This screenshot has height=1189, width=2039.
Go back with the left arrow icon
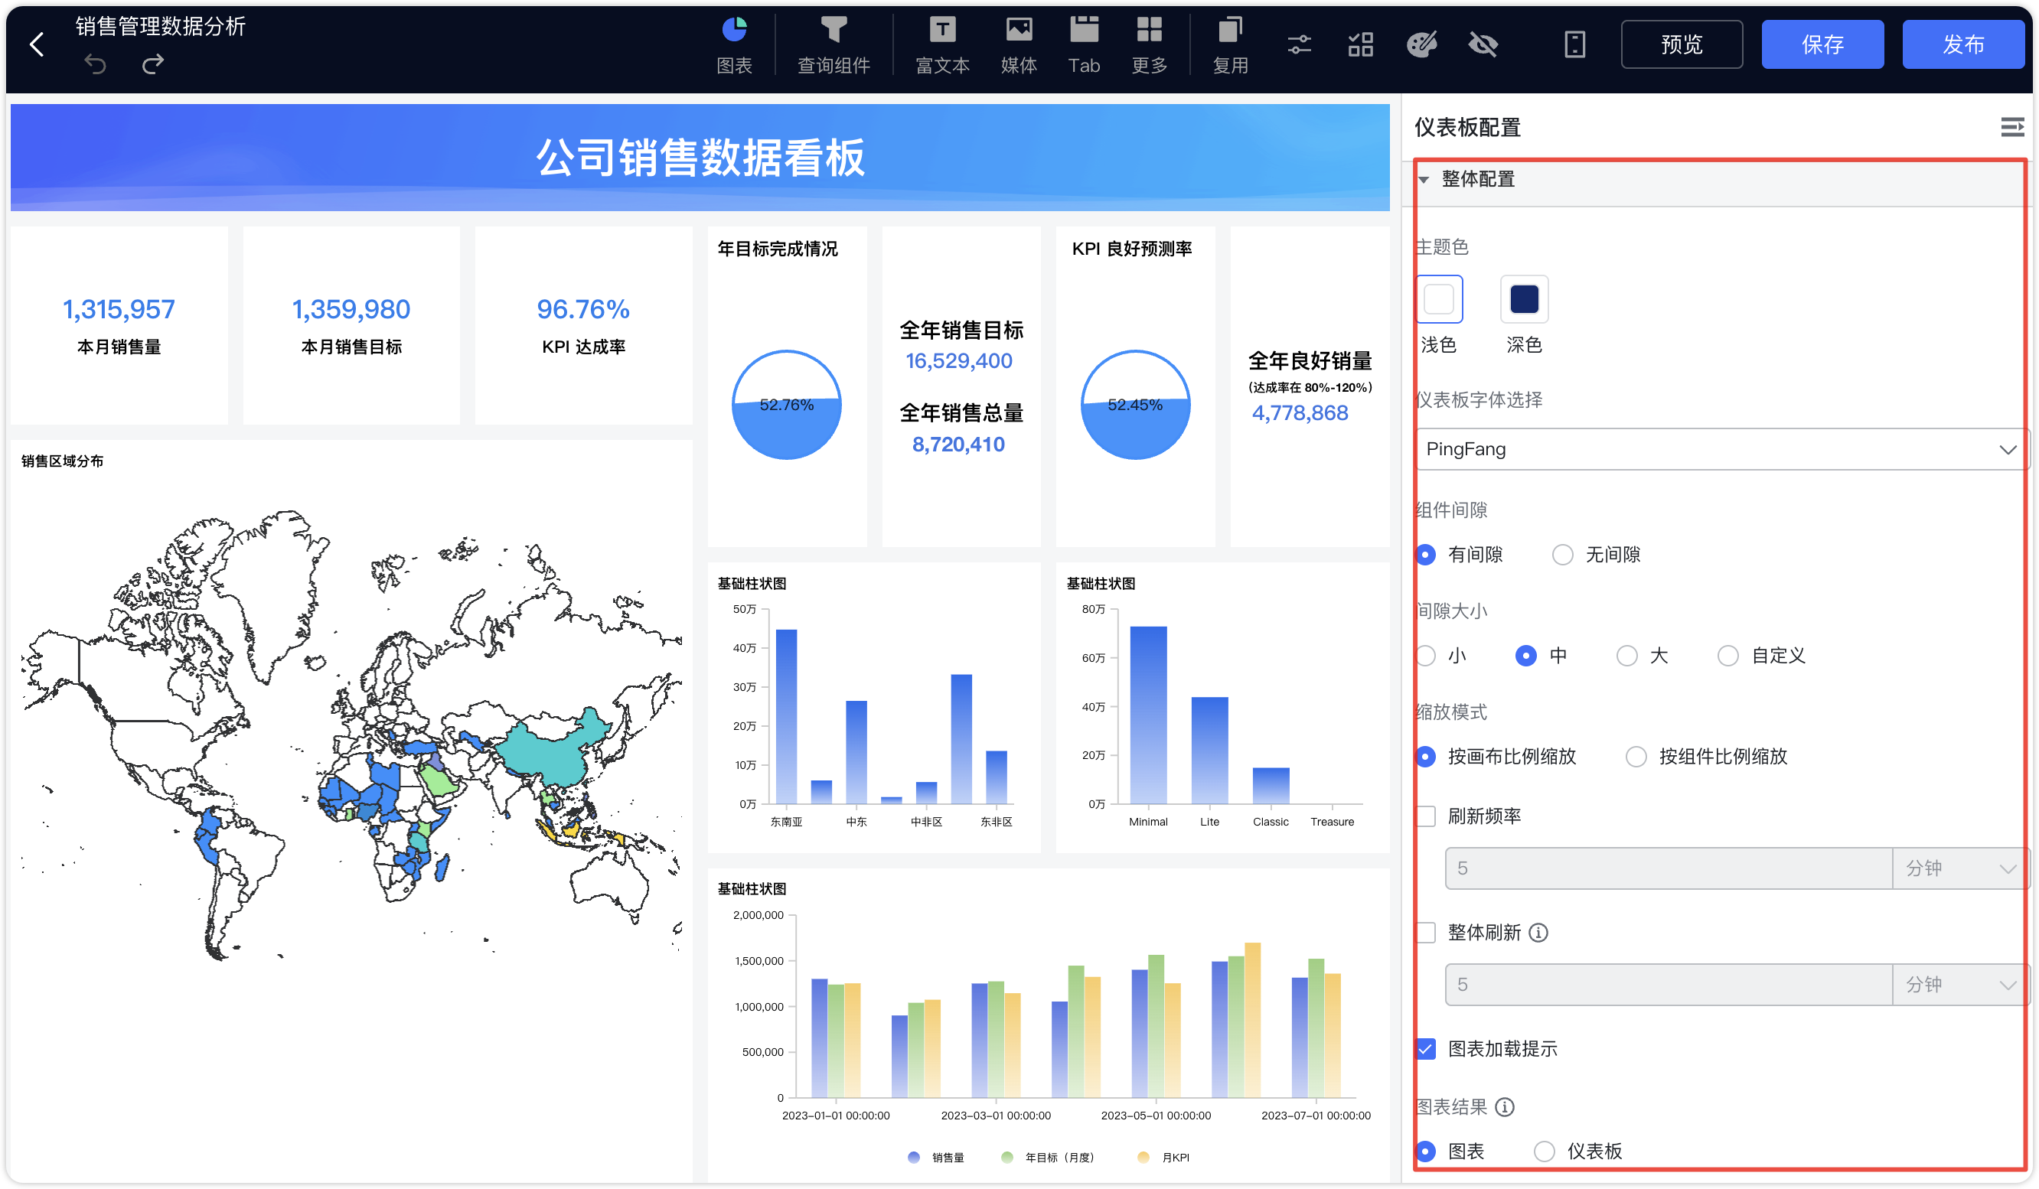37,44
